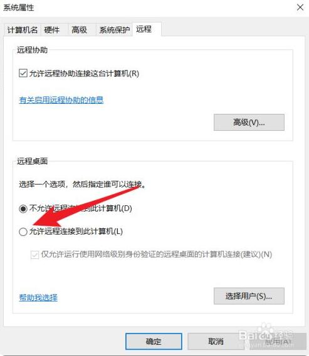Click the 远程 tab
The image size is (309, 356).
144,29
